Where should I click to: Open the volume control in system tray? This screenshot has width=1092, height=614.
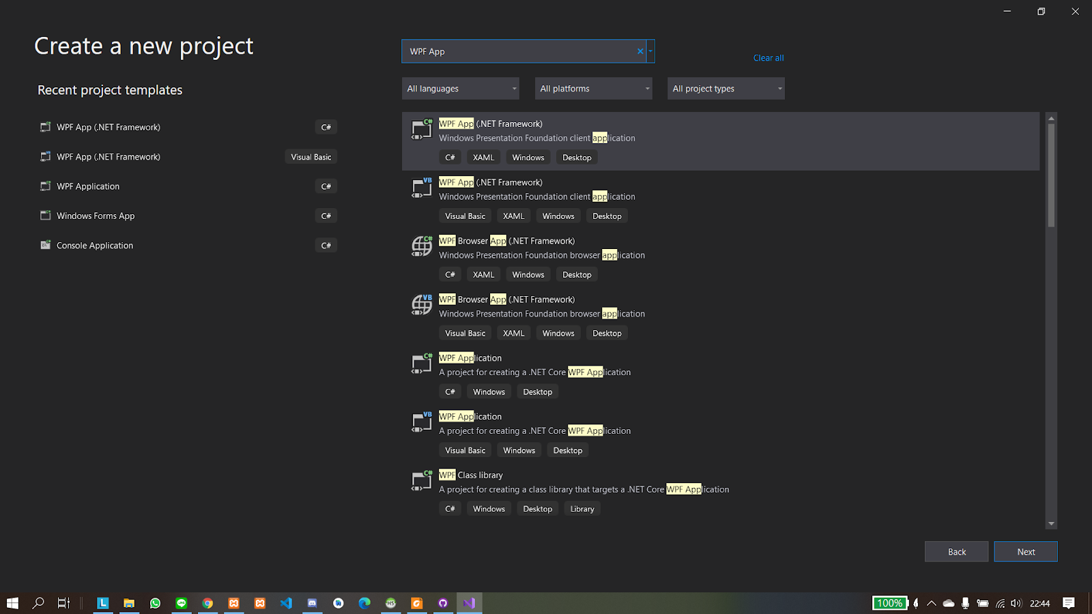(x=1016, y=603)
